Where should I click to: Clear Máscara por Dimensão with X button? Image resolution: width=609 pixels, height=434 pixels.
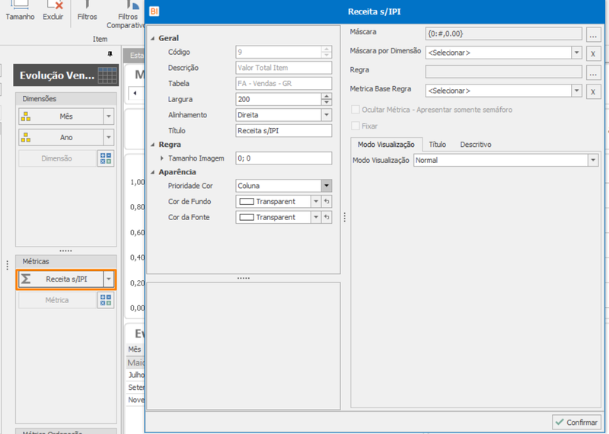(593, 53)
